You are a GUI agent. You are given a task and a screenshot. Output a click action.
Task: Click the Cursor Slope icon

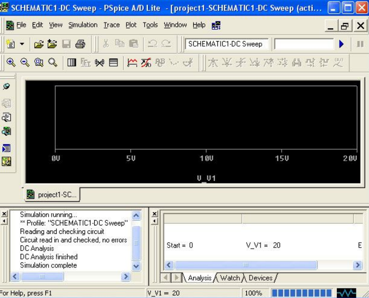[x=241, y=63]
